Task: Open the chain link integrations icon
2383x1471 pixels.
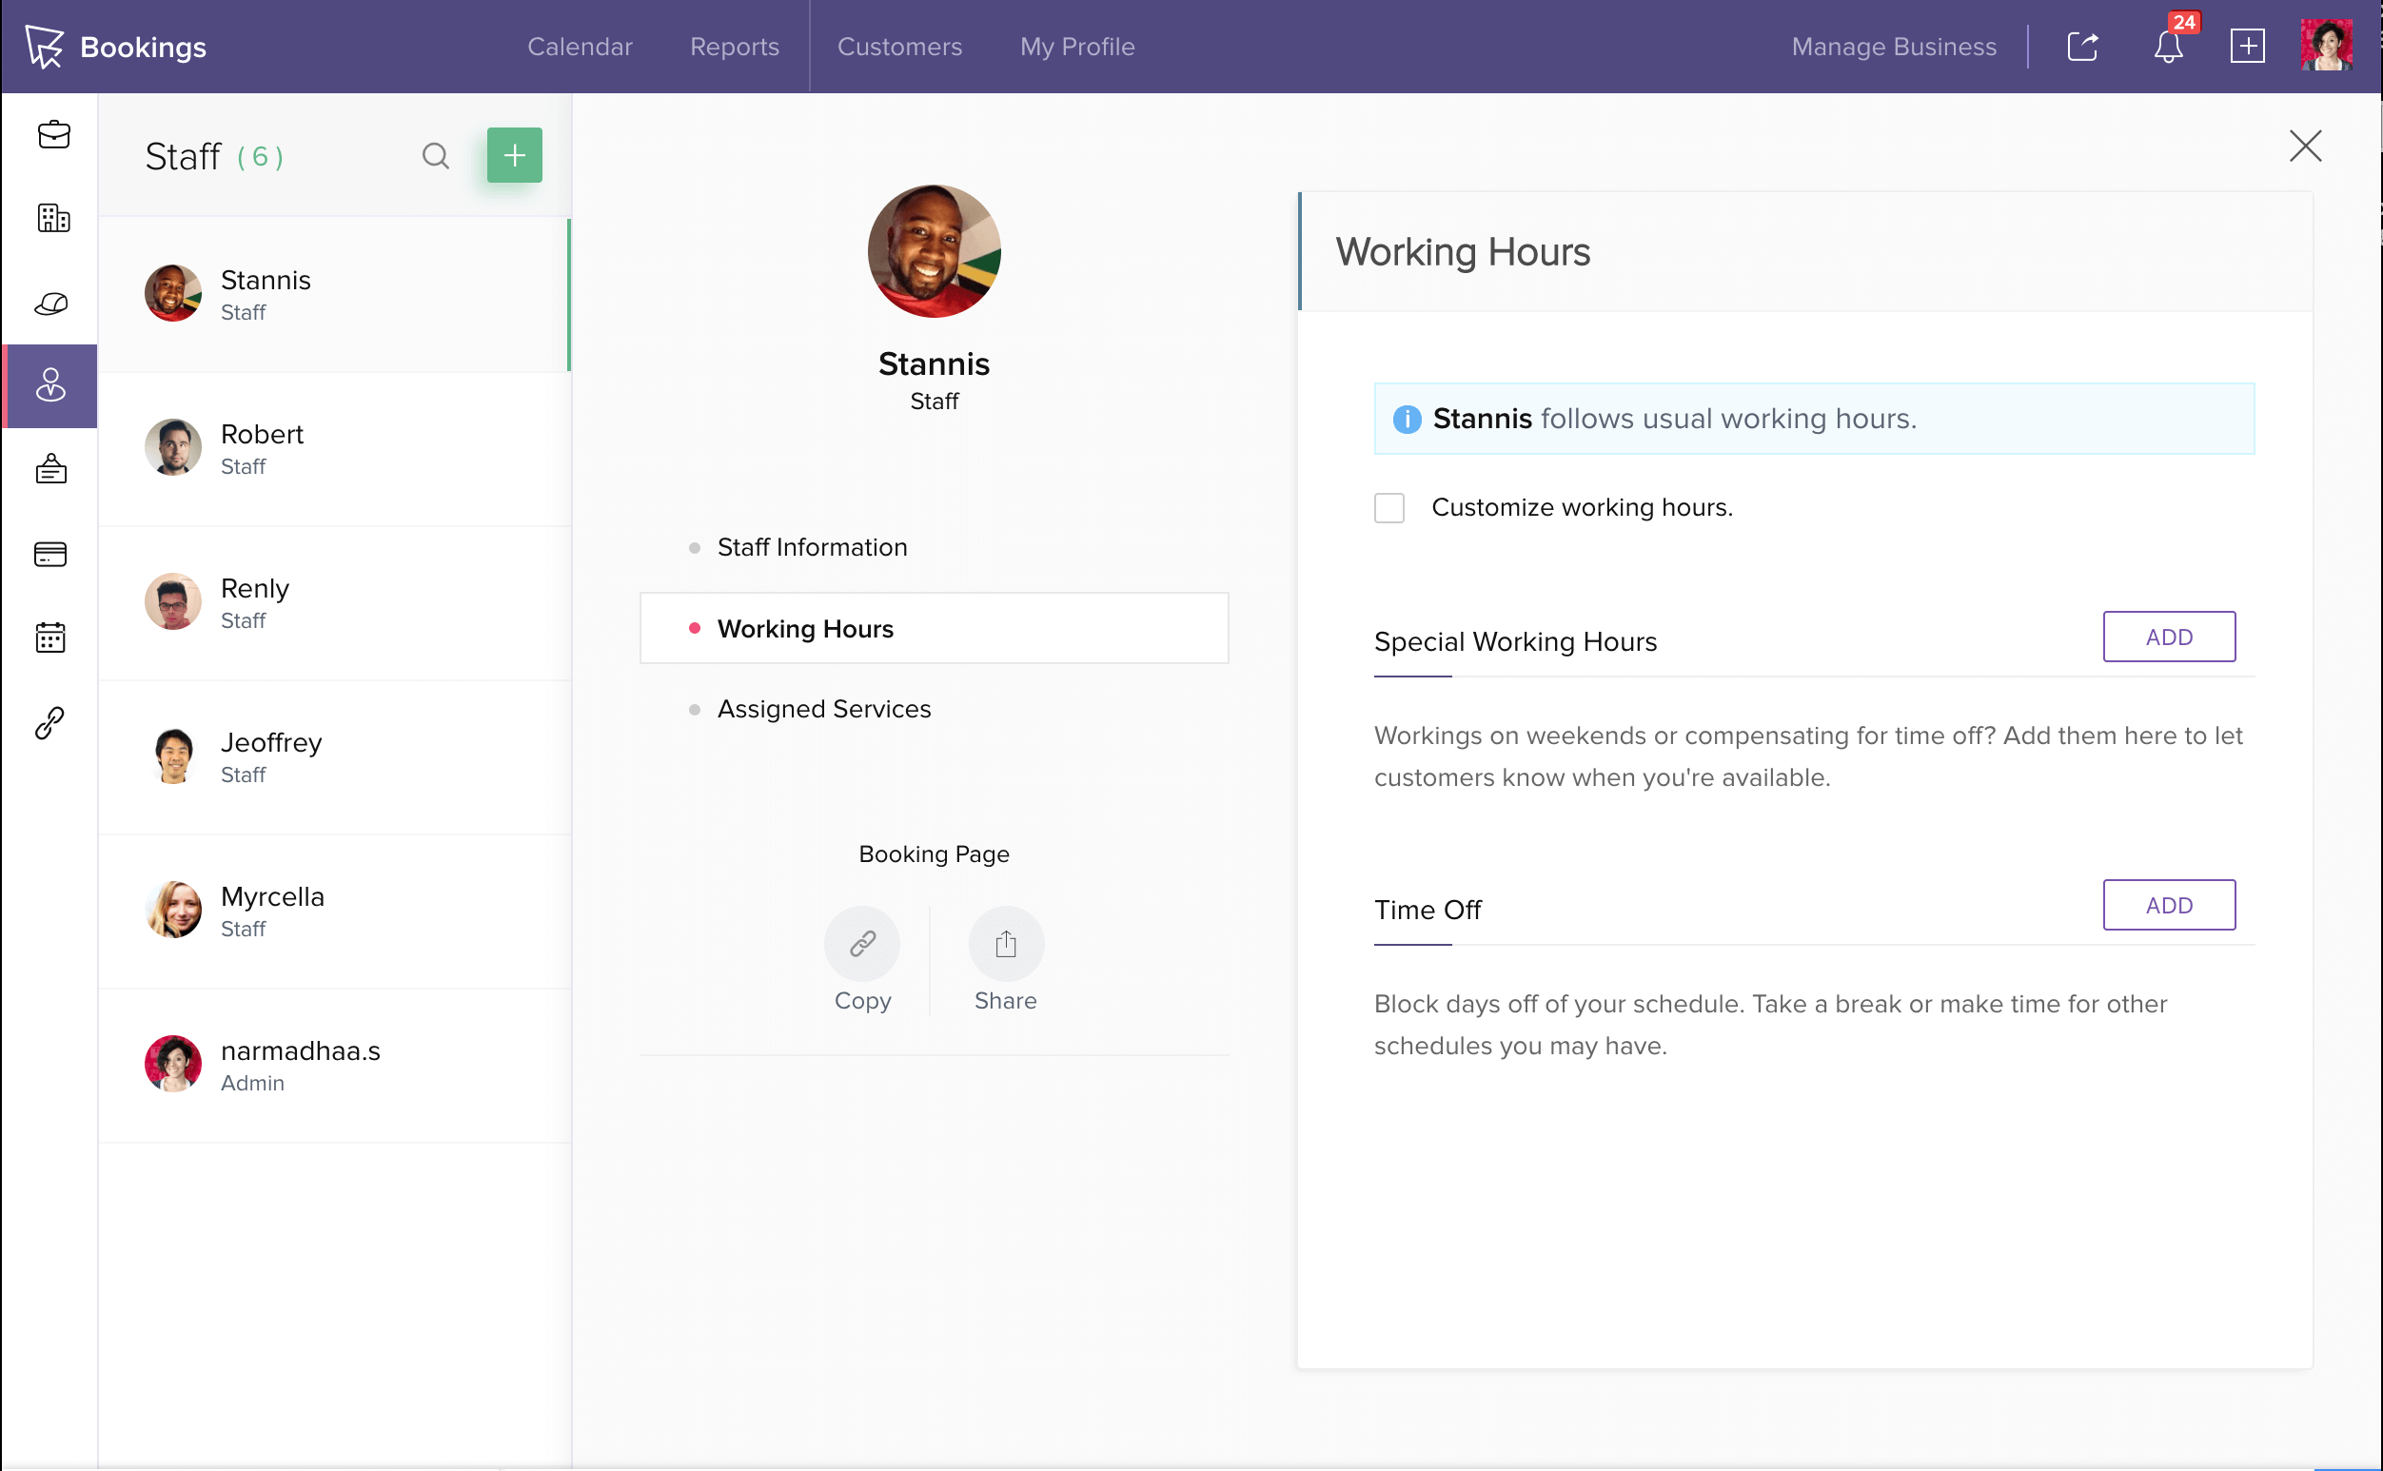Action: [50, 723]
